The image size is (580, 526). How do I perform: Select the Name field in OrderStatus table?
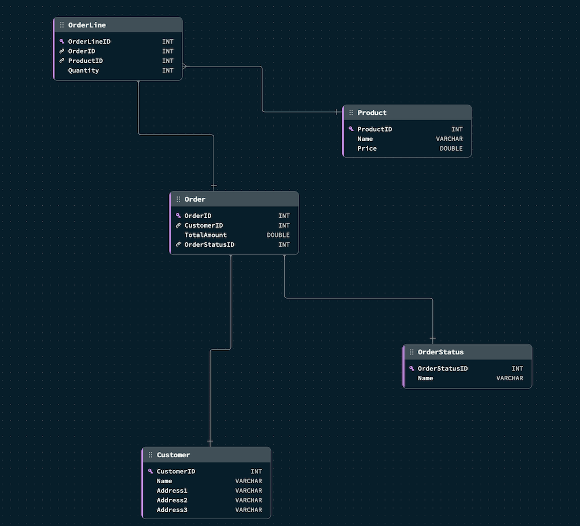(468, 378)
